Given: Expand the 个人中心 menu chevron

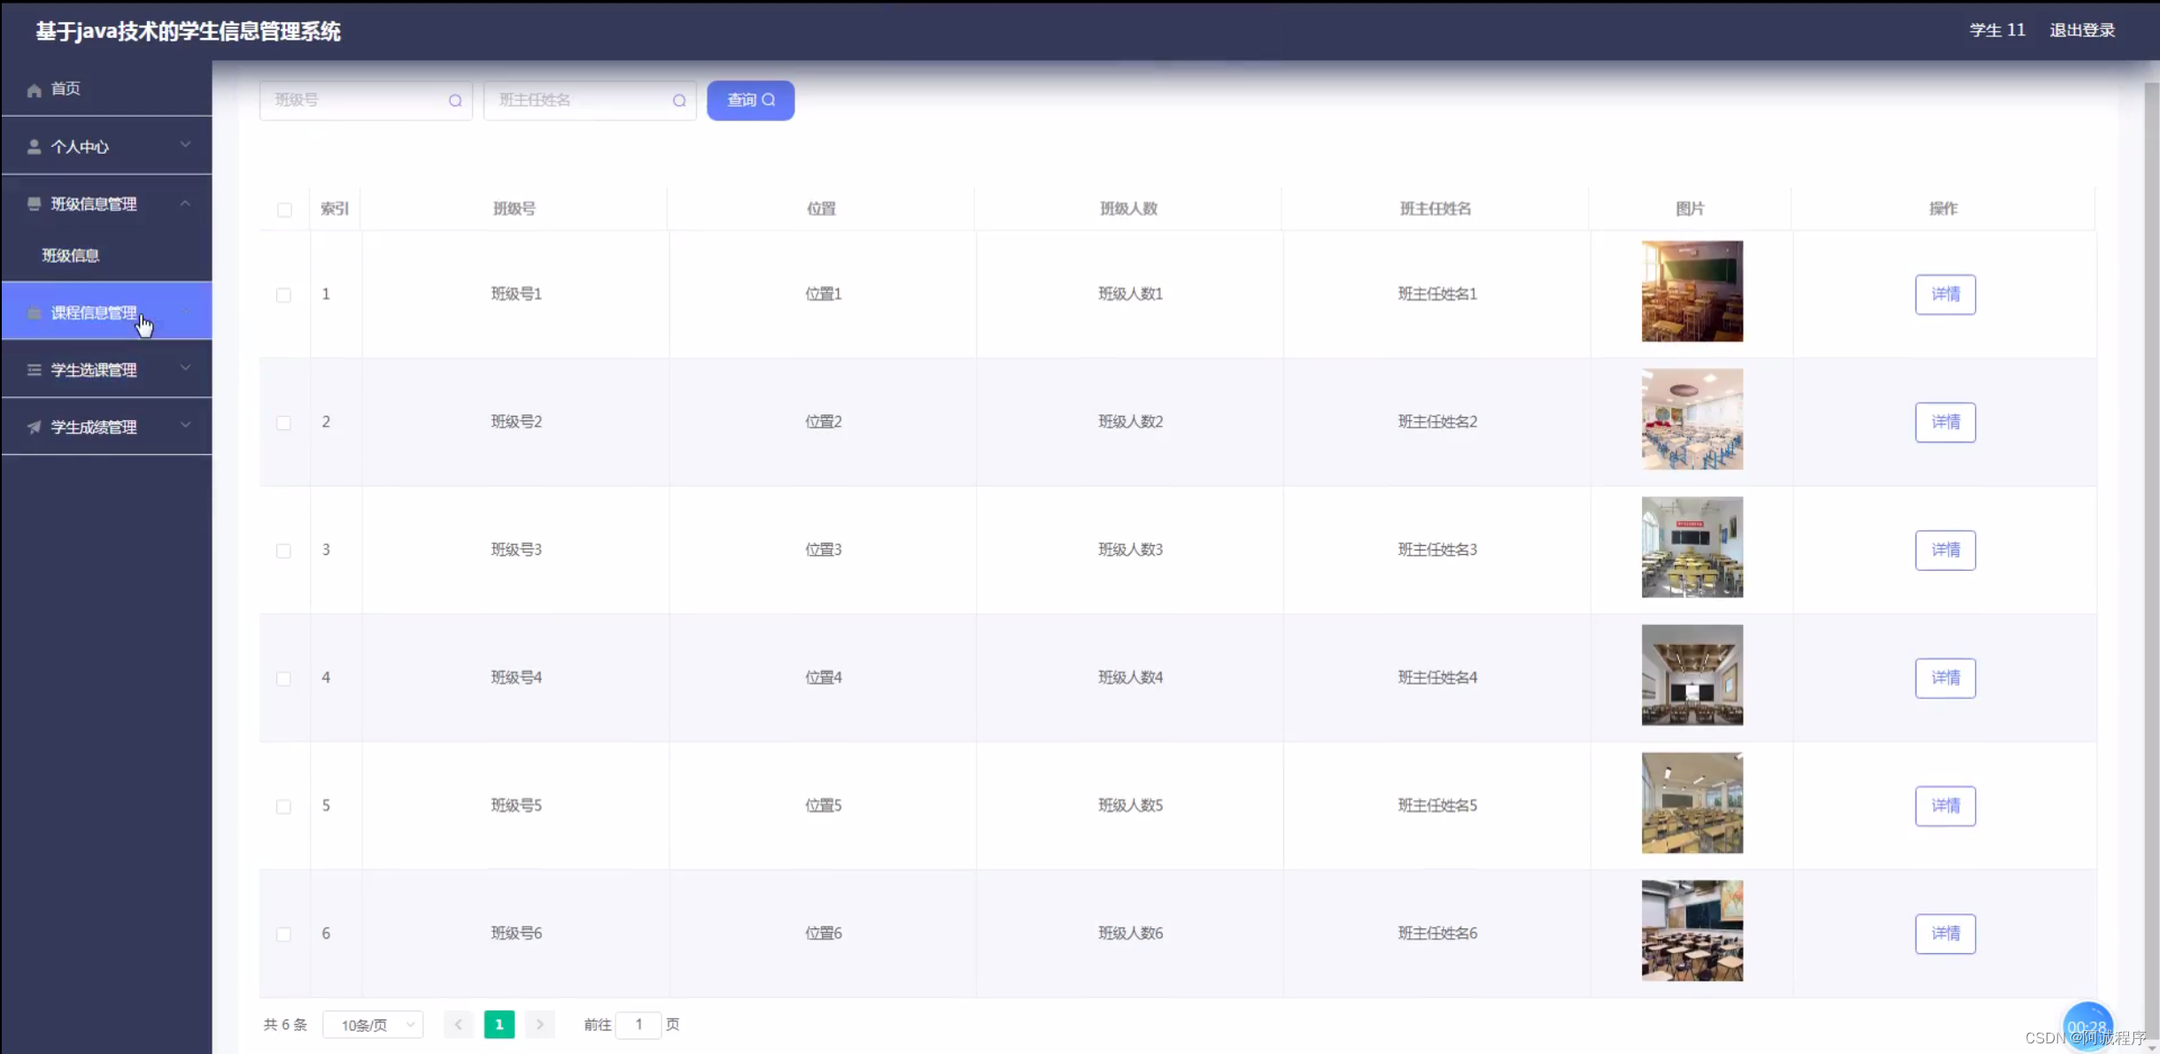Looking at the screenshot, I should click(x=185, y=145).
